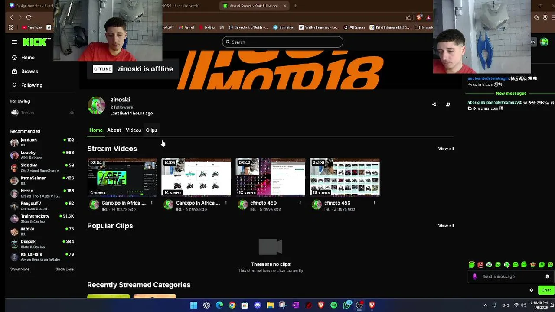Play the 03:42 cfmoto 450 thumbnail
The width and height of the screenshot is (555, 312).
(271, 177)
